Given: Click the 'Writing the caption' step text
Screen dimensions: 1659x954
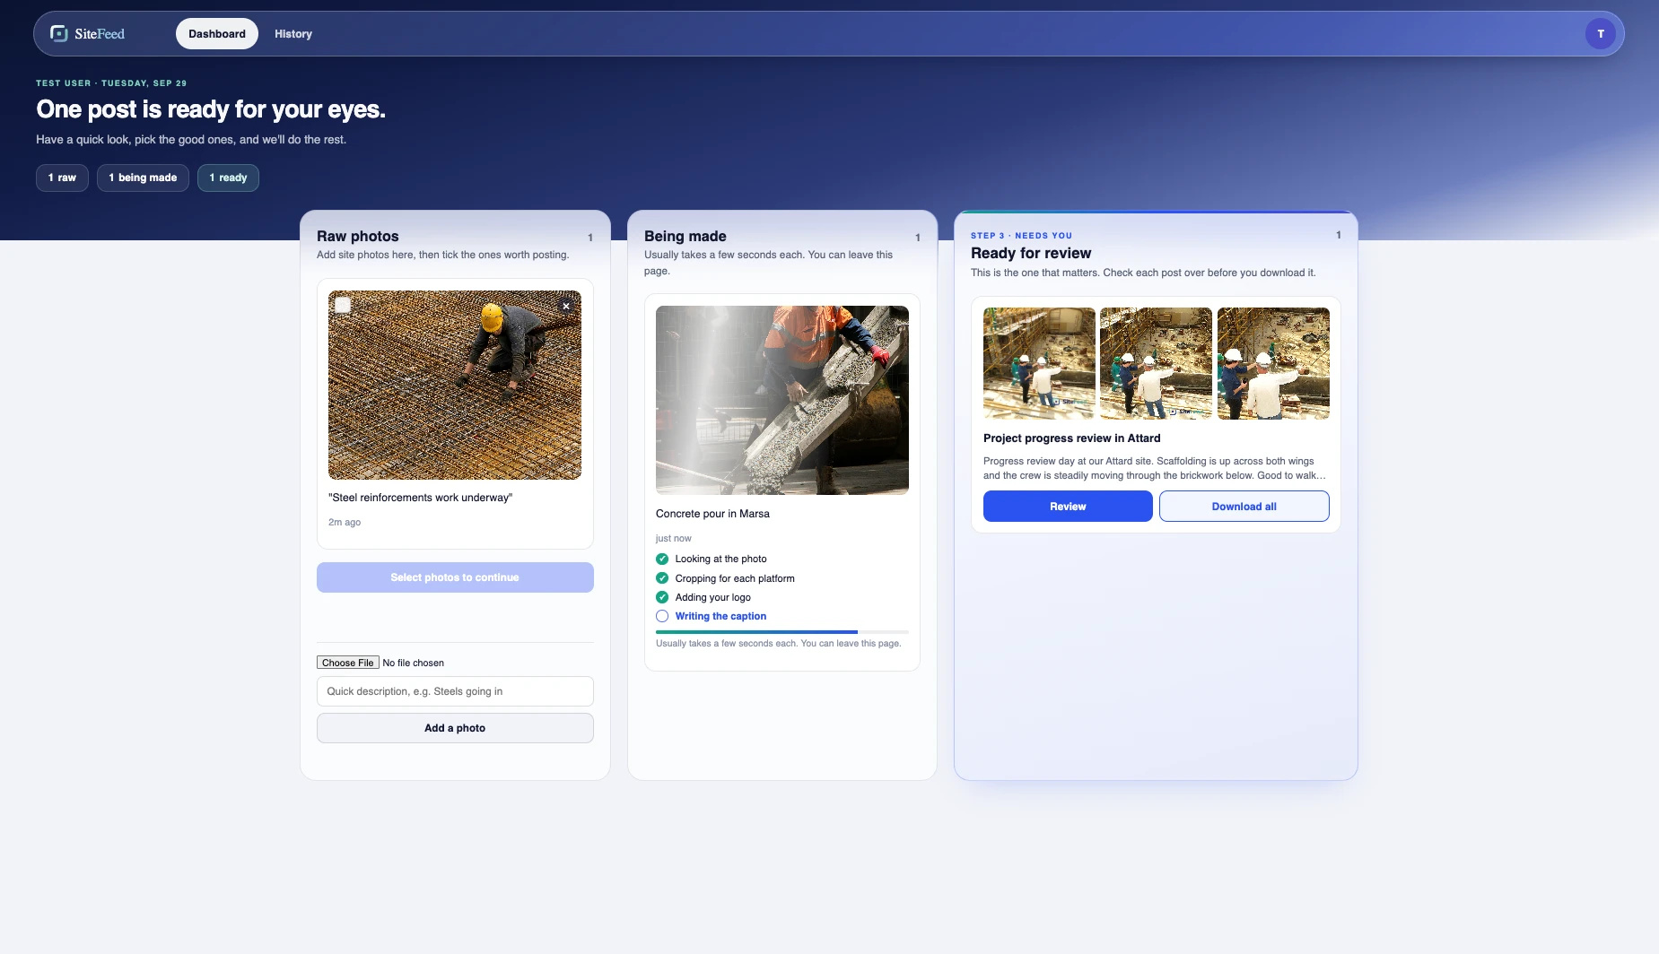Looking at the screenshot, I should [x=720, y=616].
